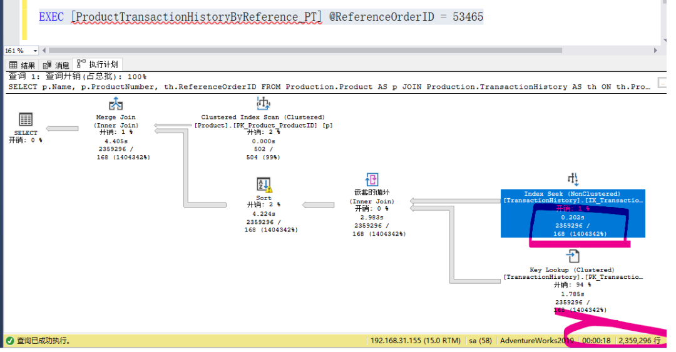Click elapsed time 00:00:18 in status bar

click(597, 341)
